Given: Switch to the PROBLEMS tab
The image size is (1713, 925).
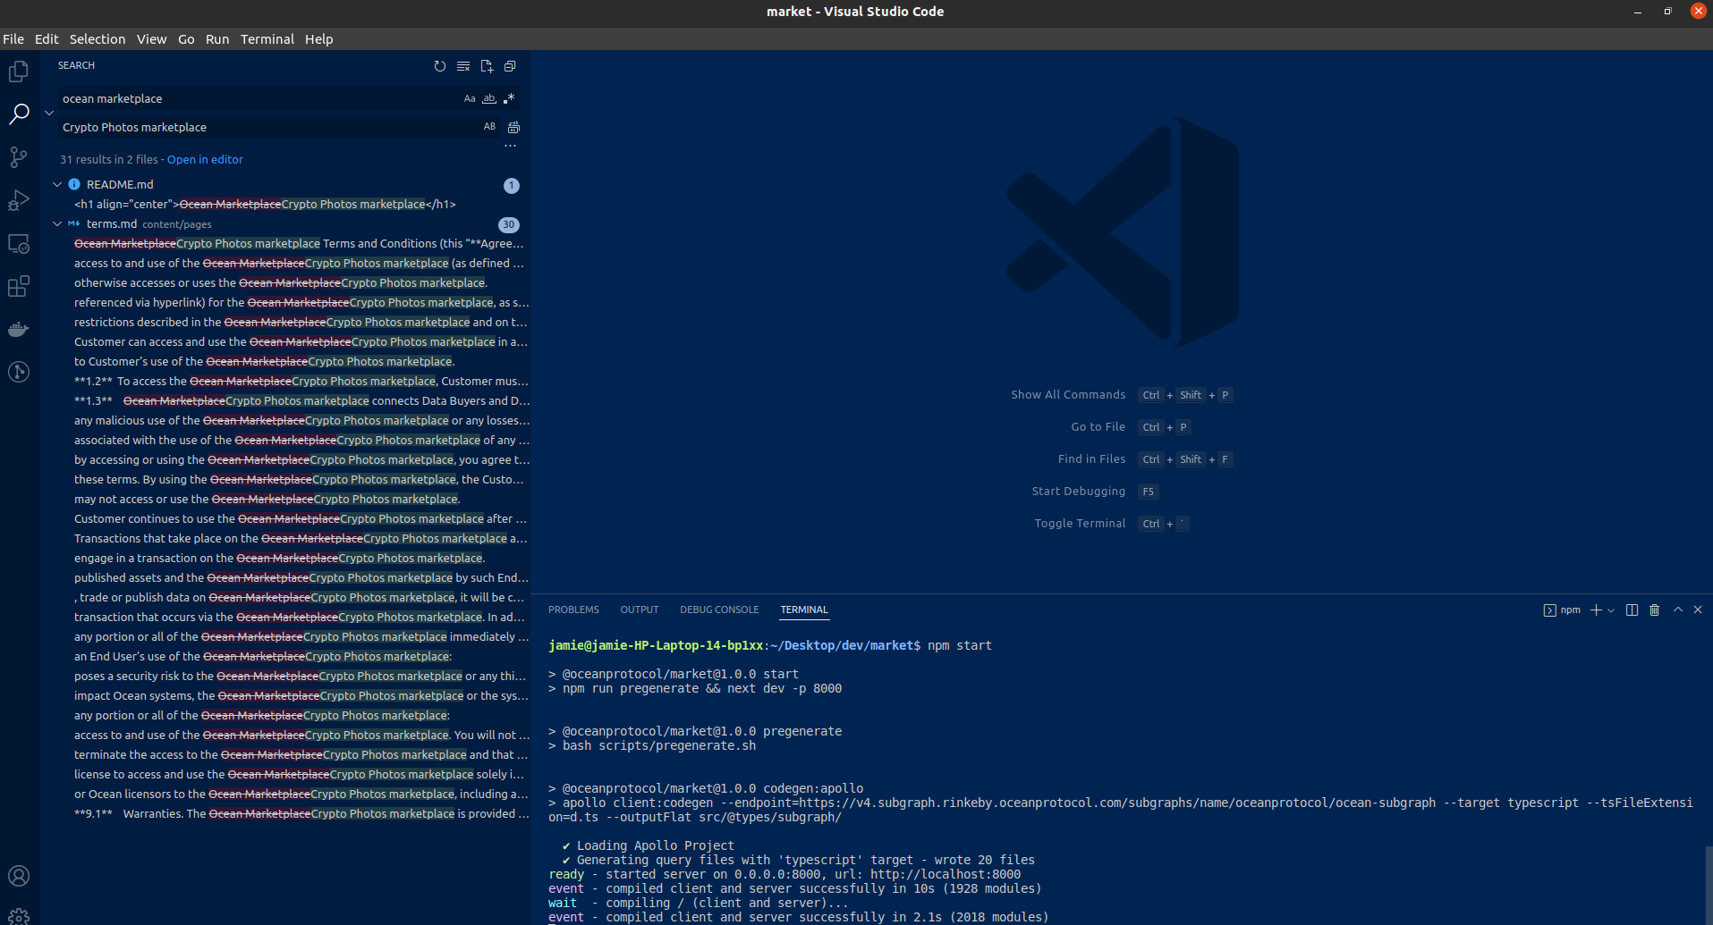Looking at the screenshot, I should point(573,610).
